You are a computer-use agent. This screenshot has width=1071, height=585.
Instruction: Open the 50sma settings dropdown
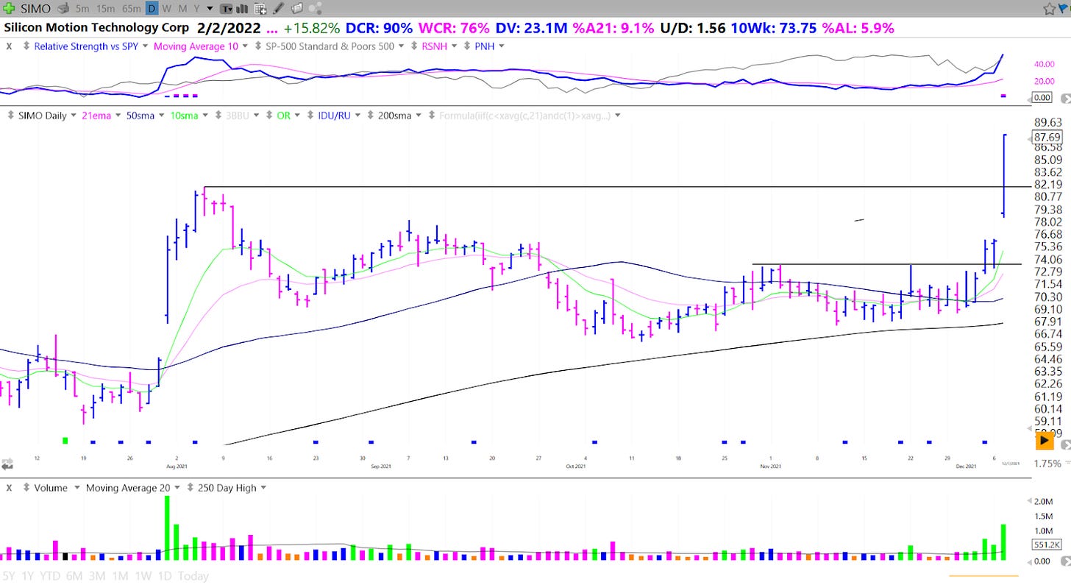161,116
